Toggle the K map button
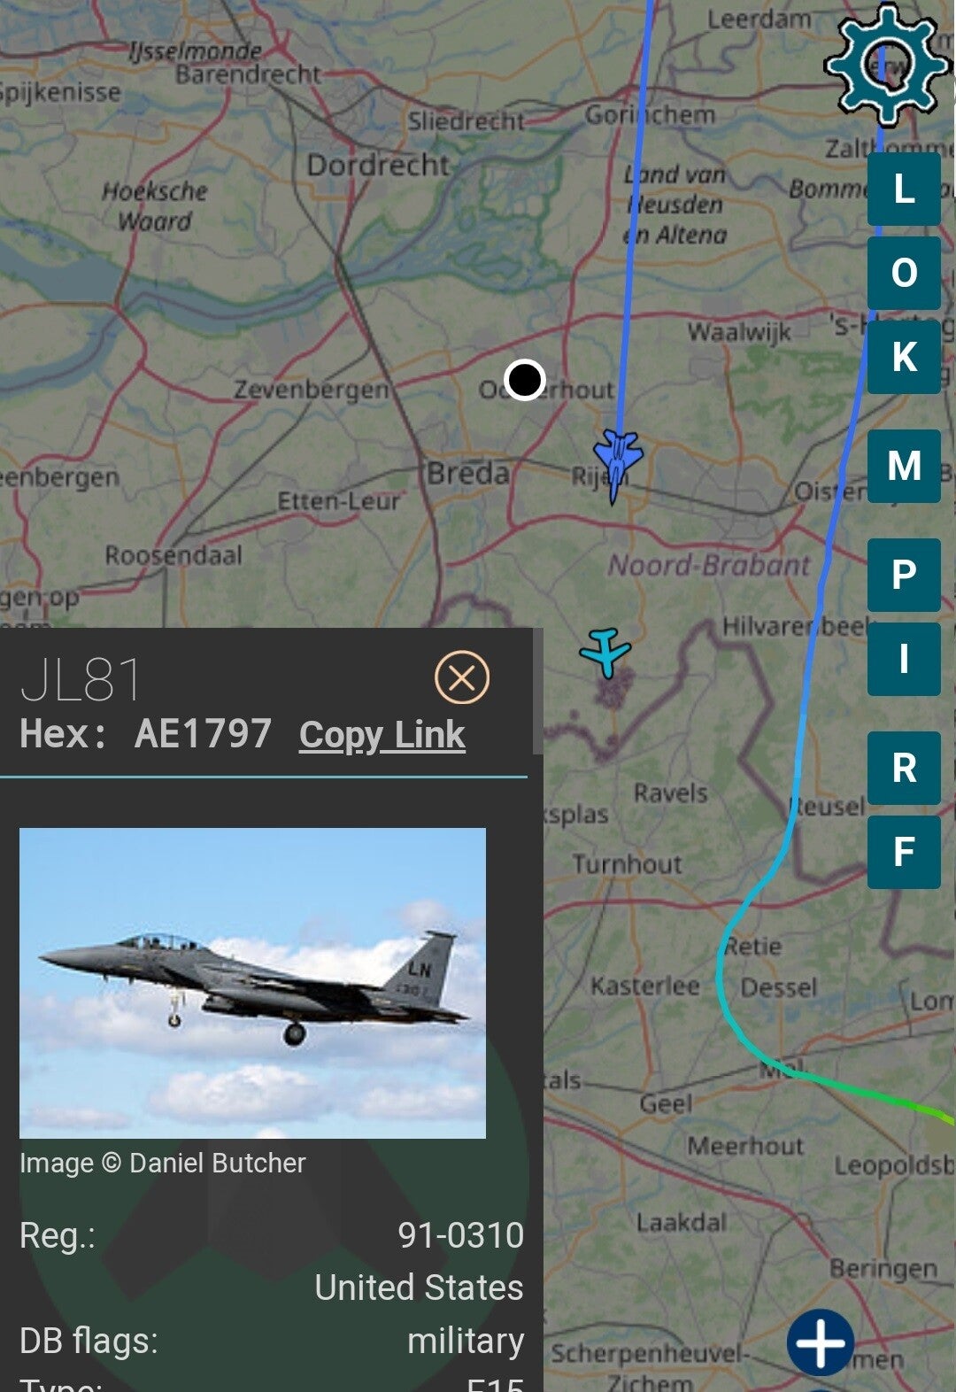 [x=904, y=357]
